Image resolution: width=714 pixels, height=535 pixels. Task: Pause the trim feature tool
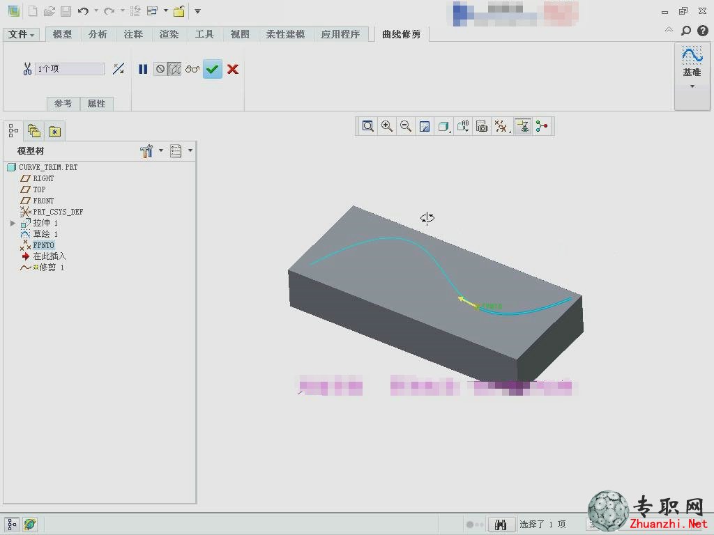pyautogui.click(x=143, y=69)
